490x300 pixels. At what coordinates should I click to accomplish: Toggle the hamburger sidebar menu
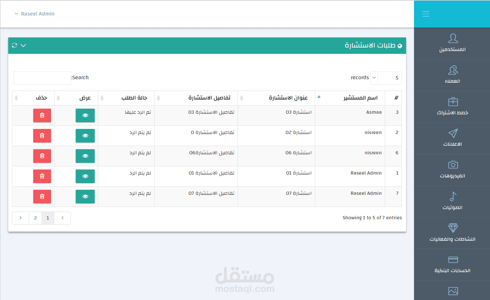tap(426, 14)
